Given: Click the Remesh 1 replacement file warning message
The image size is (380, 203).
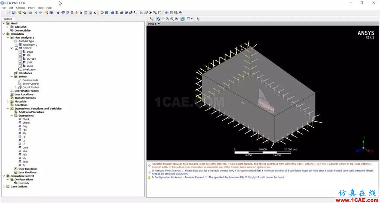Looking at the screenshot, I should (x=218, y=177).
